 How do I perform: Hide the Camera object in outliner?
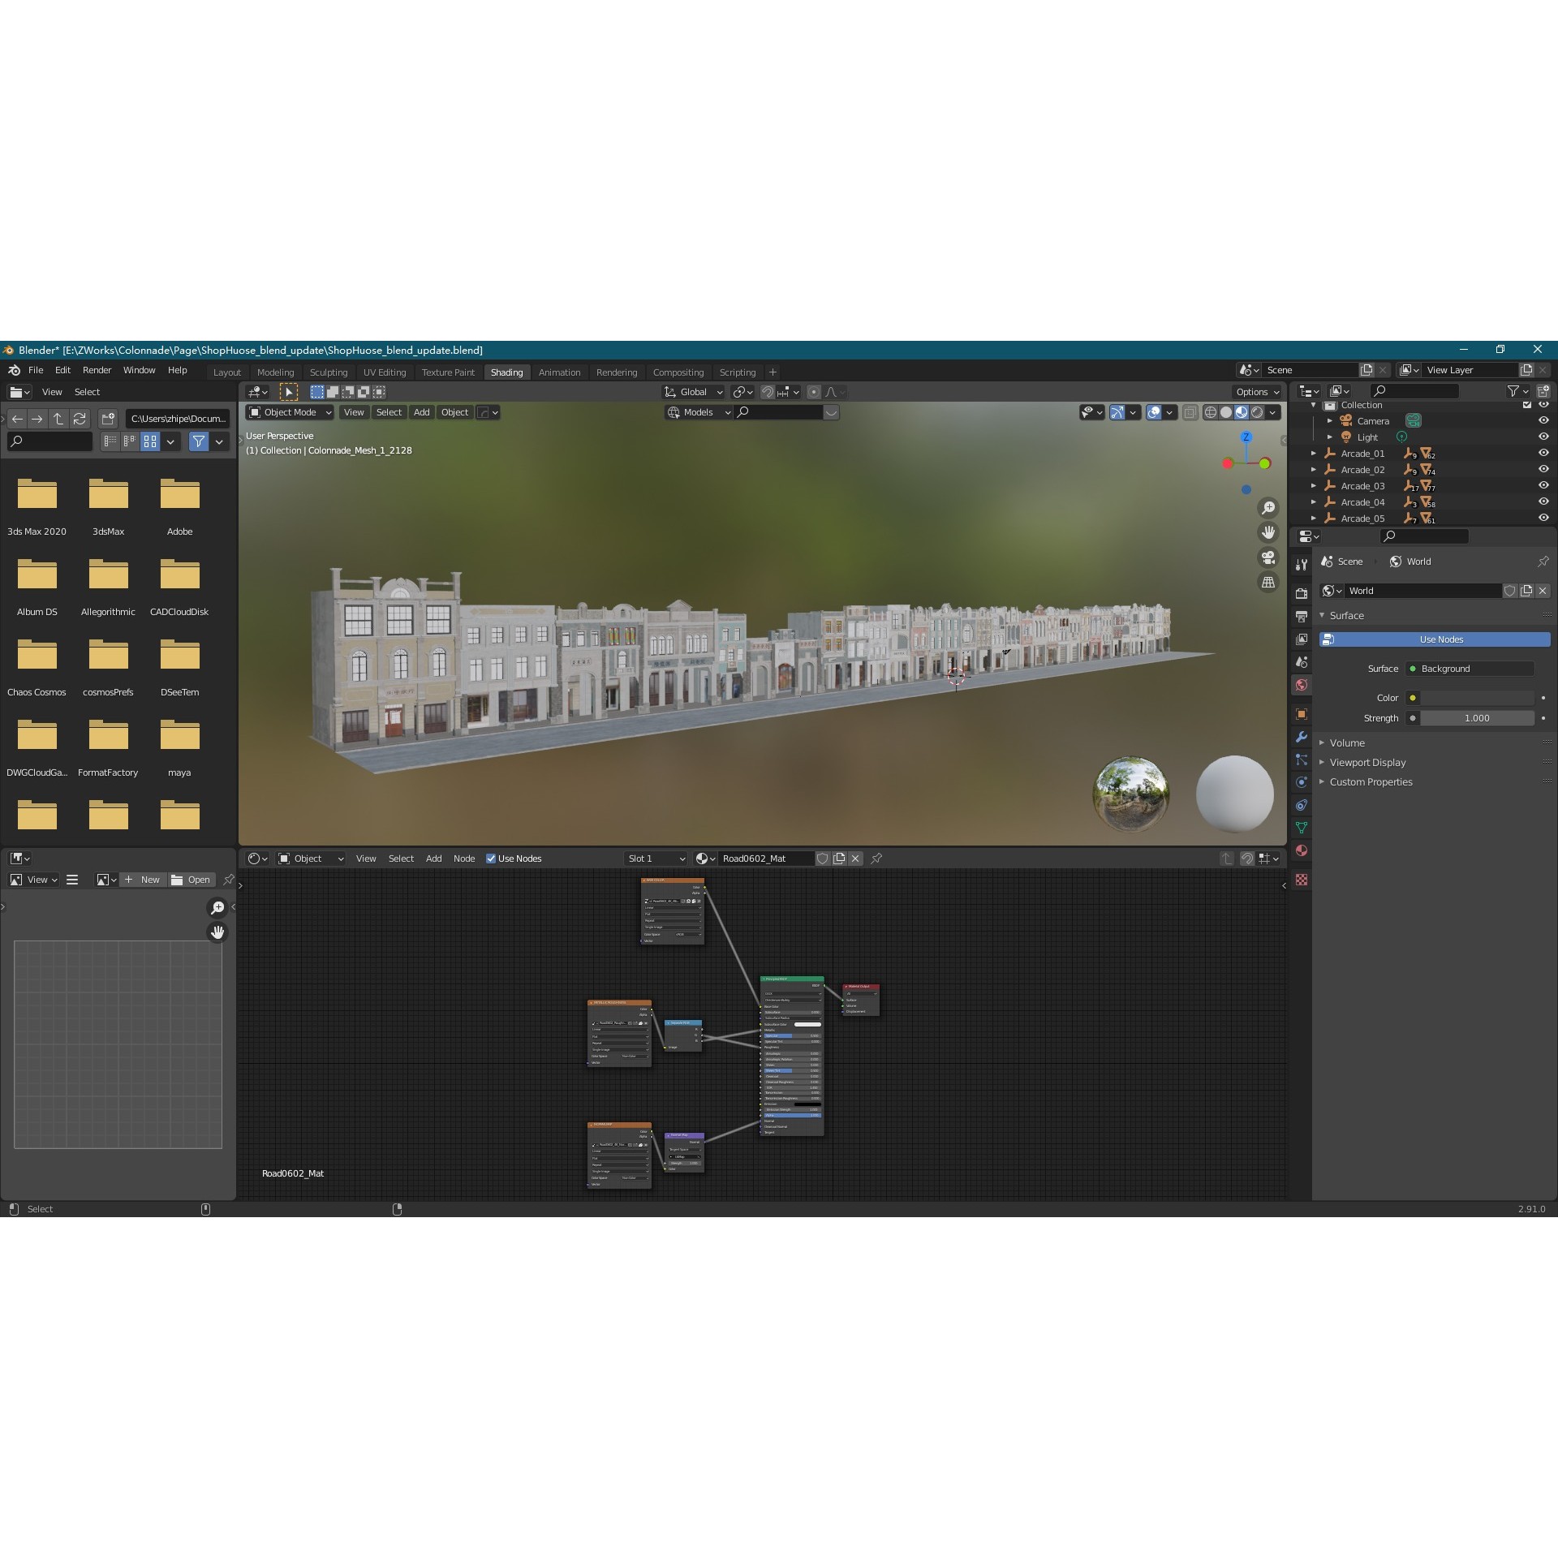pyautogui.click(x=1543, y=420)
